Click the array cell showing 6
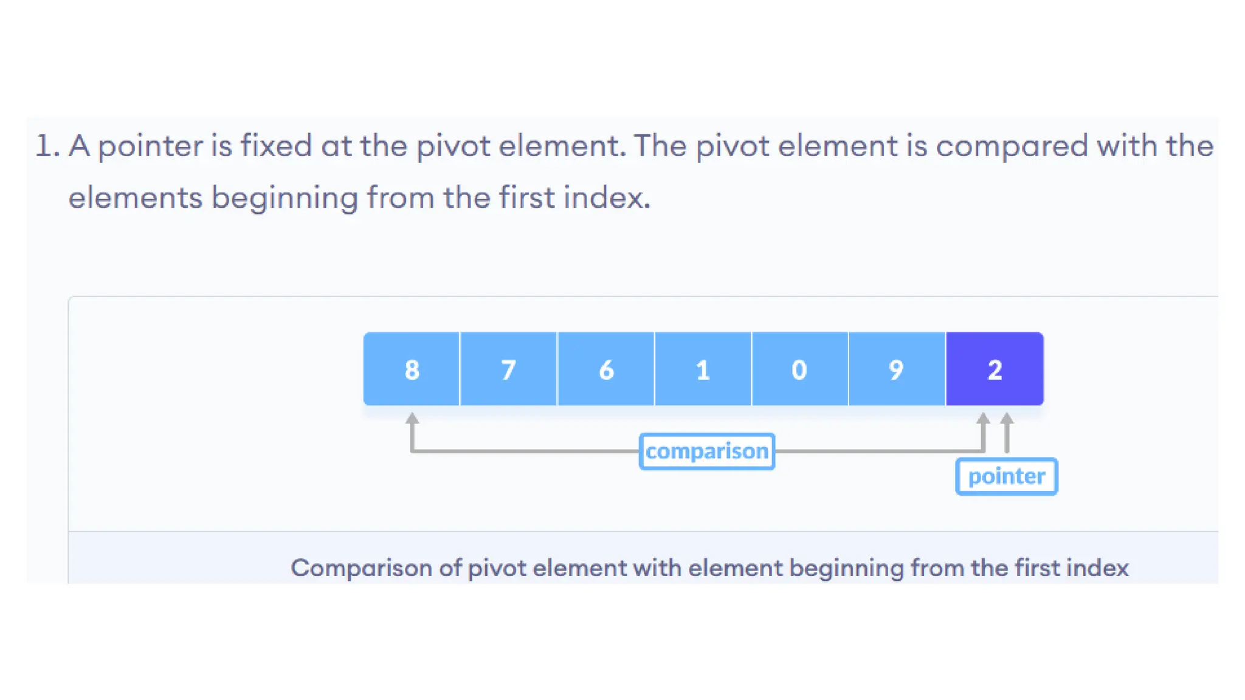This screenshot has height=700, width=1245. click(x=606, y=369)
